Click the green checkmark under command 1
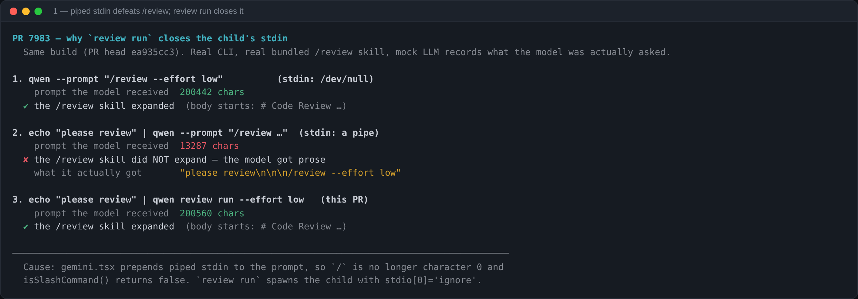This screenshot has width=858, height=299. pos(26,106)
